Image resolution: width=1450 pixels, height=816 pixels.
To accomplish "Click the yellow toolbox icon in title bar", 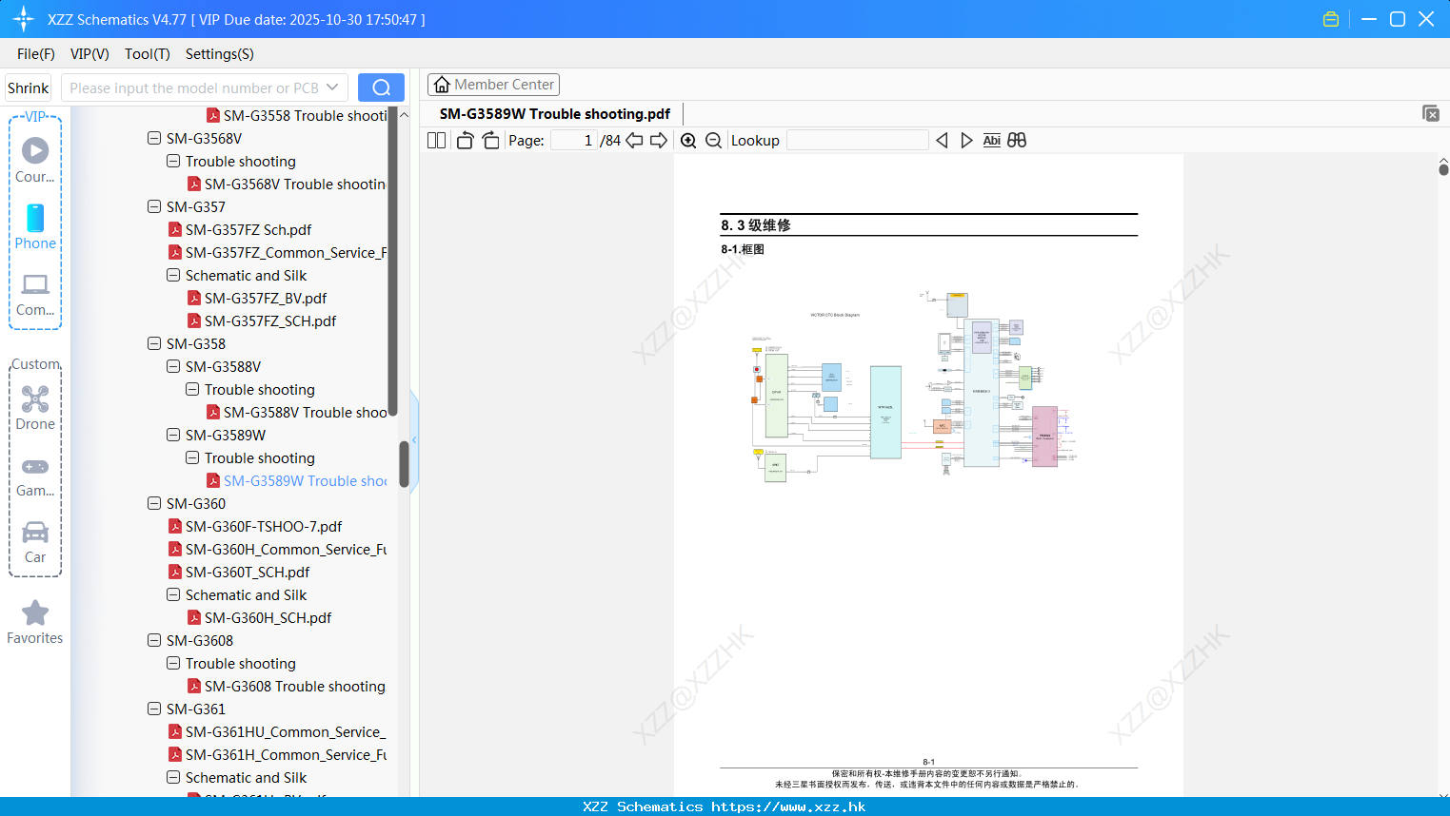I will pos(1331,19).
